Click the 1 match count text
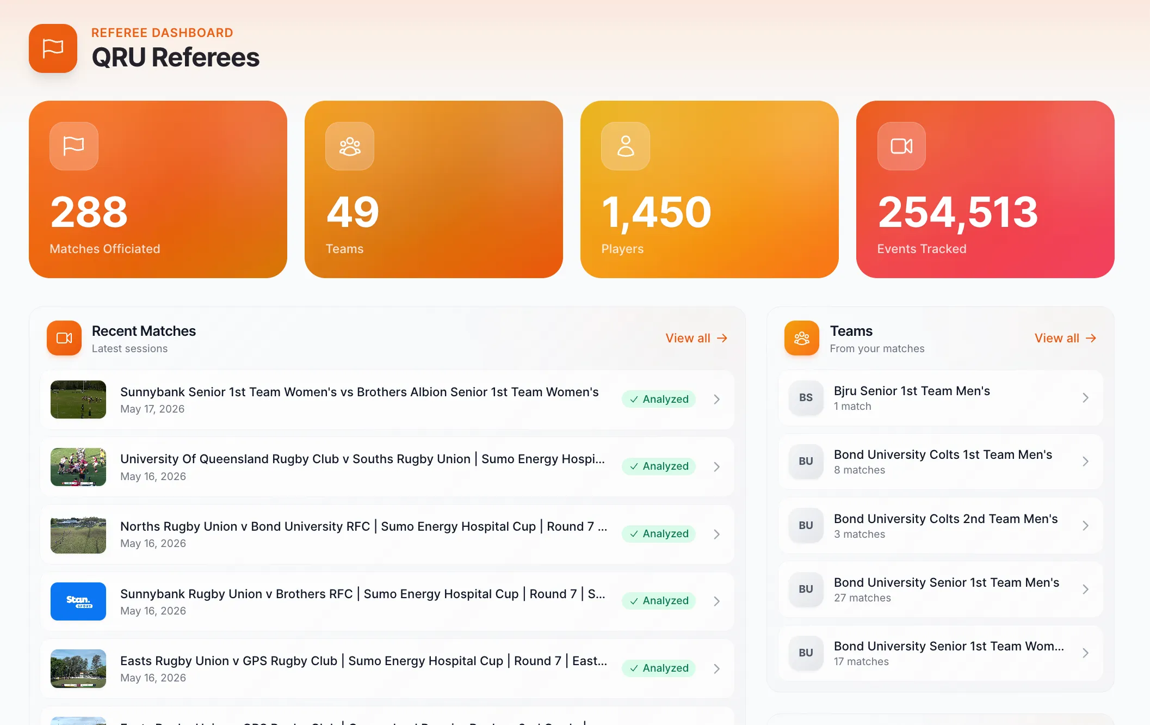 point(852,406)
